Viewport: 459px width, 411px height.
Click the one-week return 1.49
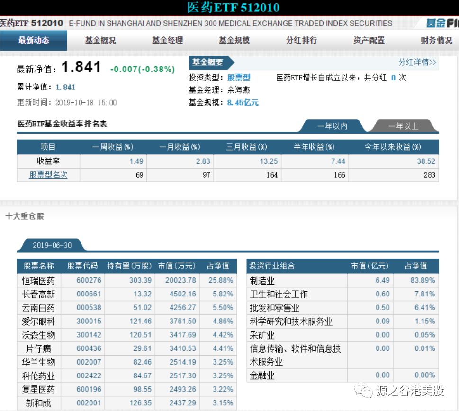click(136, 161)
